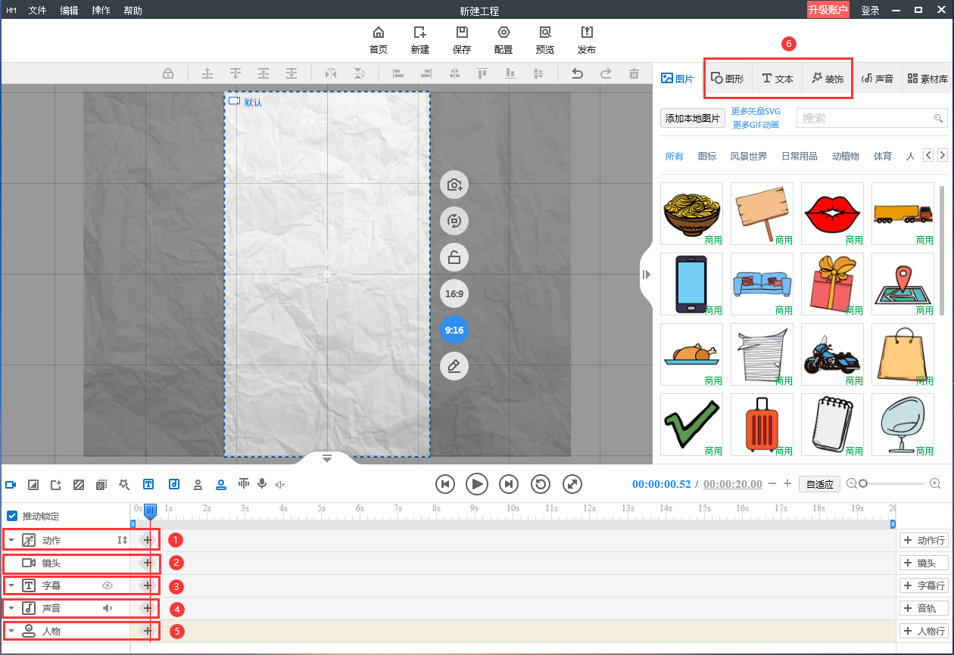The width and height of the screenshot is (954, 655).
Task: Click the undo arrow icon
Action: (x=577, y=73)
